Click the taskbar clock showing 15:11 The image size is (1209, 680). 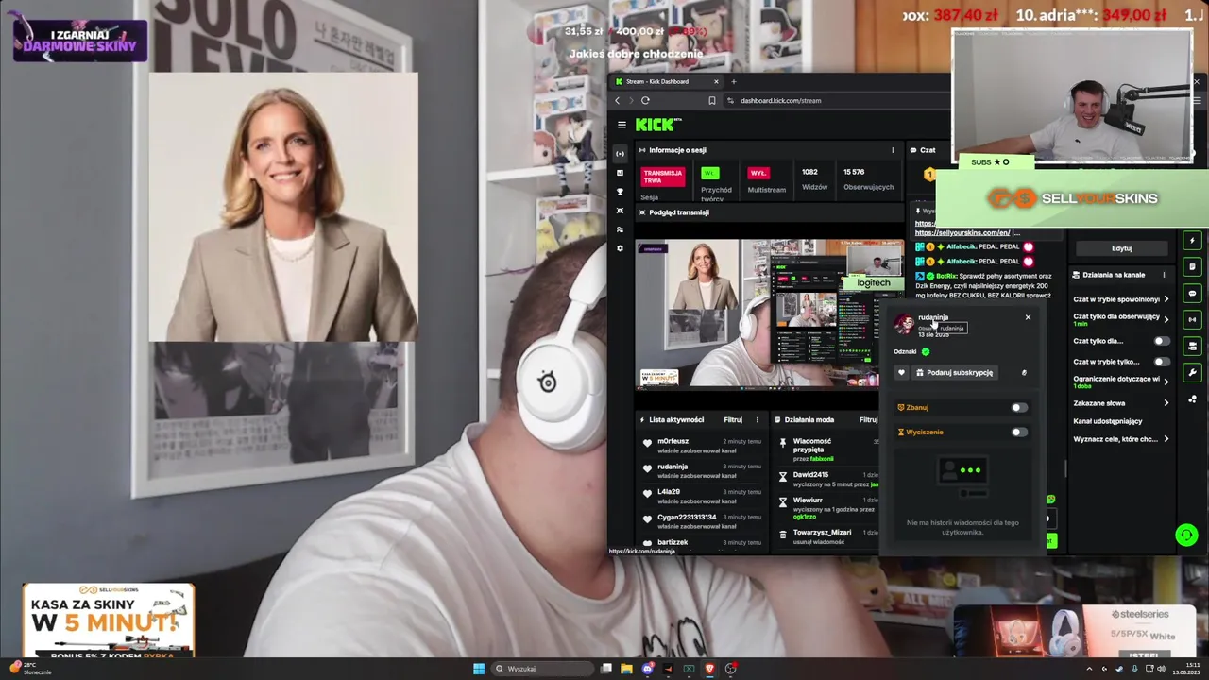1184,669
